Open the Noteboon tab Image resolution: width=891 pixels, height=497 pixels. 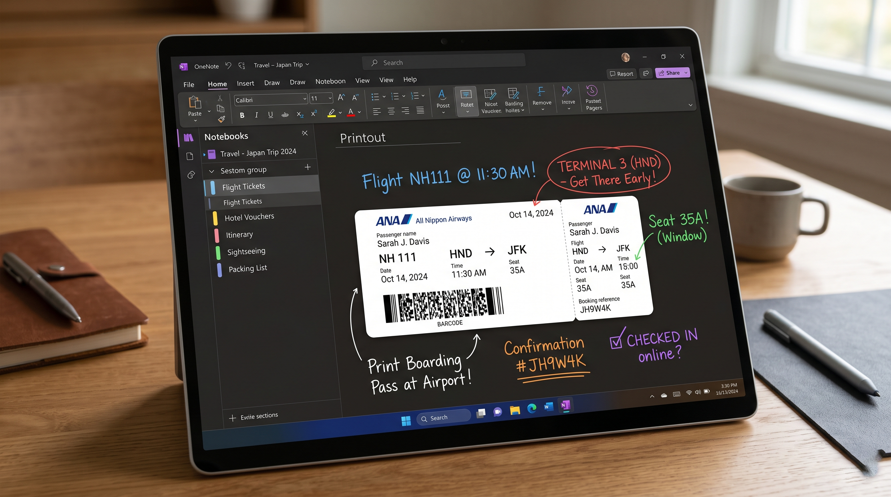tap(330, 81)
